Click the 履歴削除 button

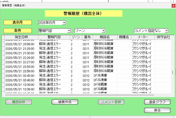click(18, 102)
